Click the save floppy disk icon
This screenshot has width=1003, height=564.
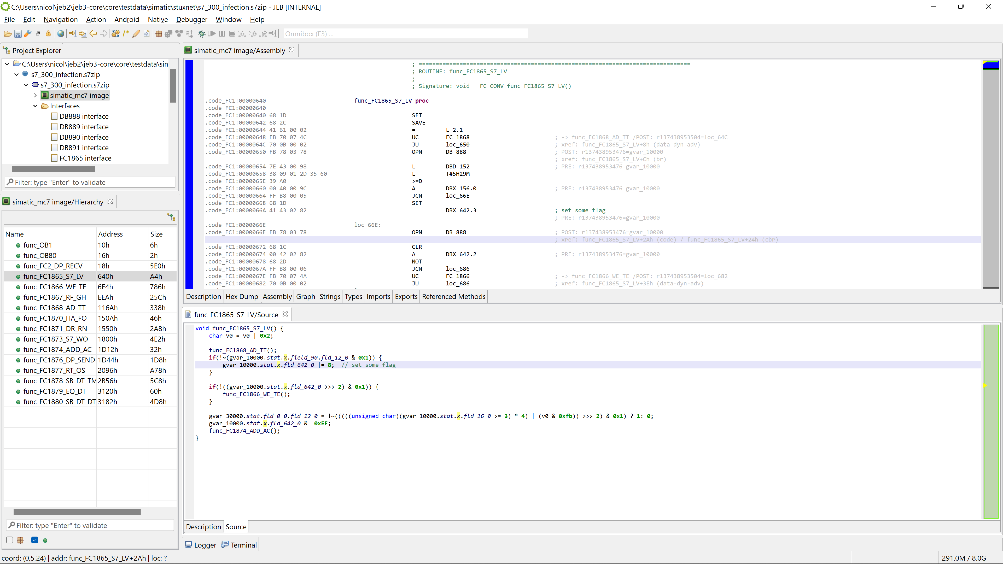click(x=18, y=34)
